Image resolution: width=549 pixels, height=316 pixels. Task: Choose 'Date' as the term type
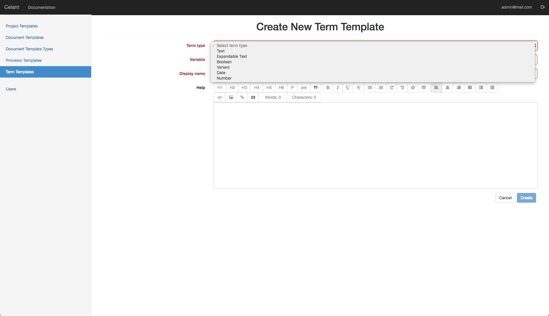221,73
